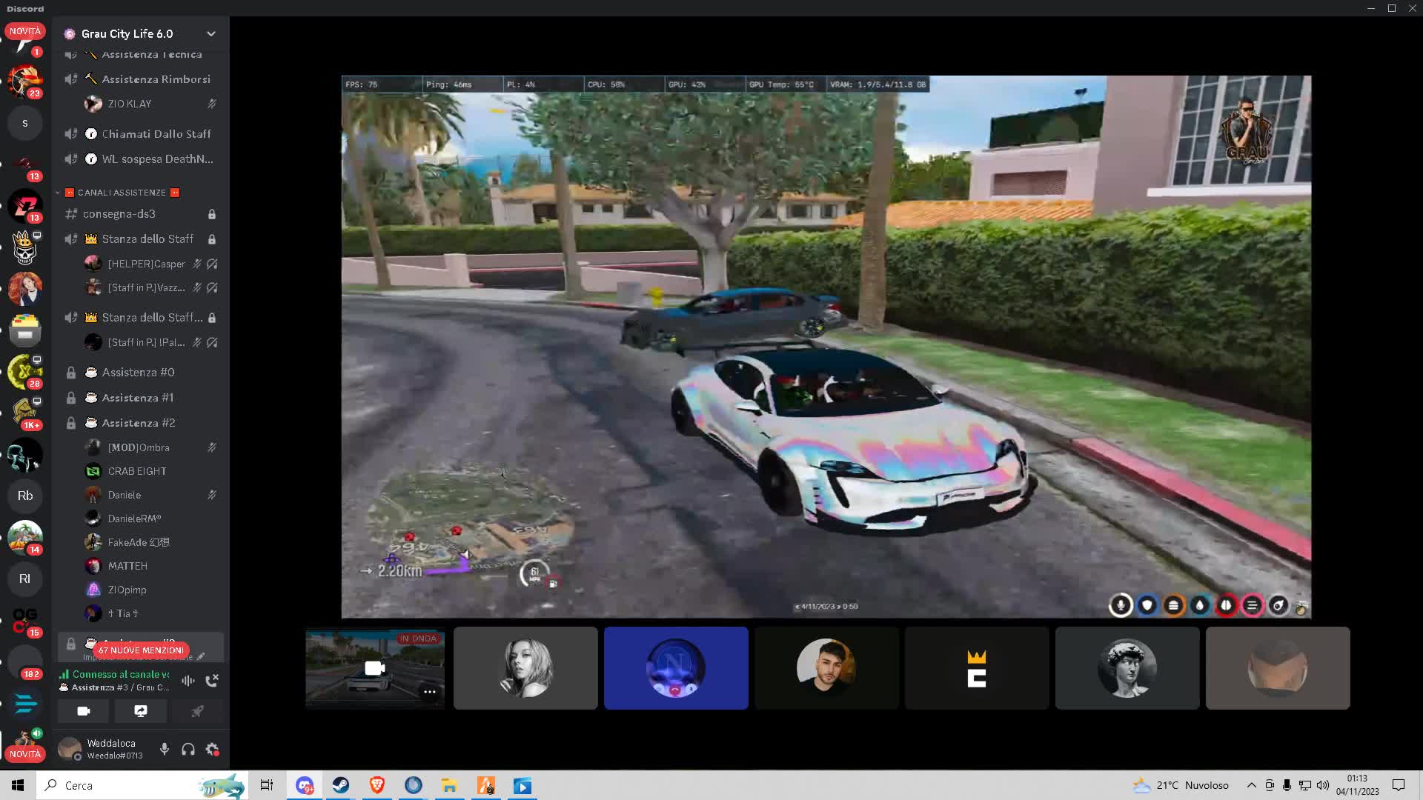This screenshot has height=800, width=1423.
Task: Disconnect from the voice channel
Action: [x=212, y=680]
